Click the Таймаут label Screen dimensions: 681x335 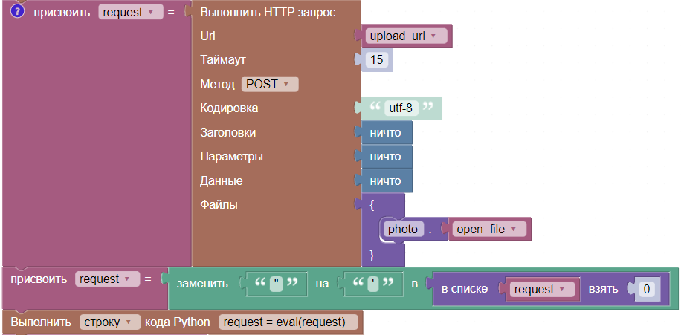(223, 60)
